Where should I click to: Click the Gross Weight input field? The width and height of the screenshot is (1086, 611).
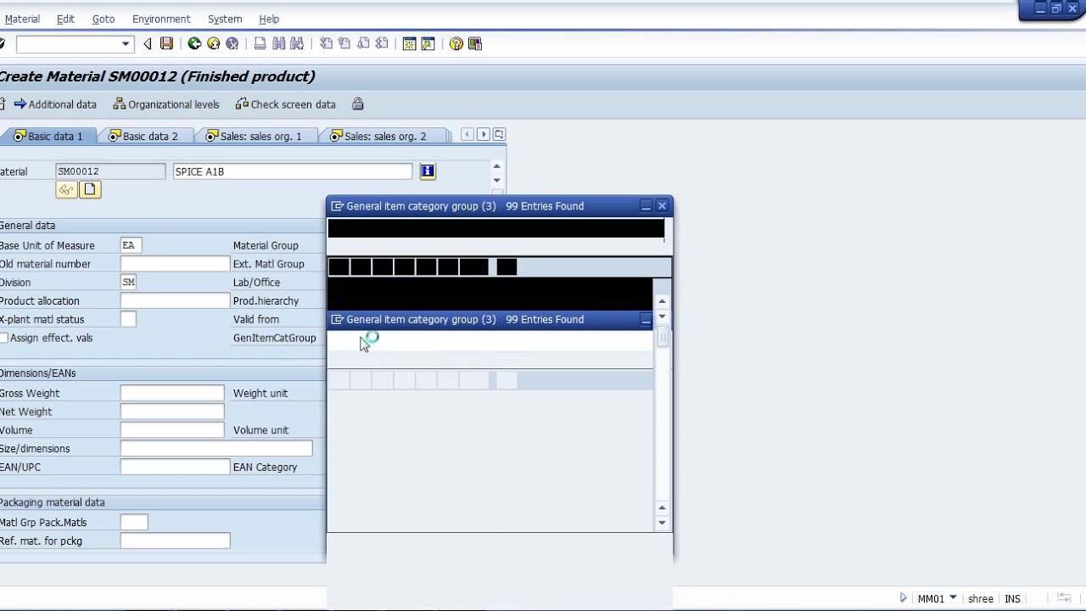click(172, 393)
